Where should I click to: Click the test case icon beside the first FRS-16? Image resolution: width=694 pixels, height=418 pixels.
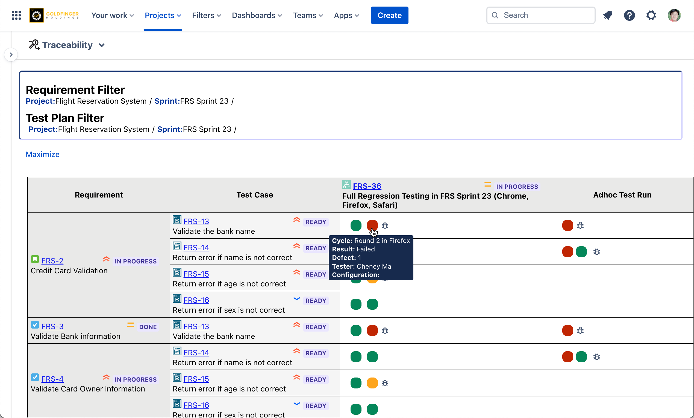coord(177,298)
